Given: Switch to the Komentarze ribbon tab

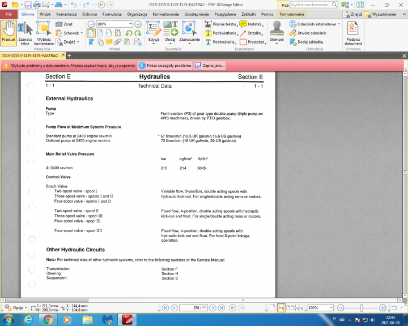Looking at the screenshot, I should [66, 14].
